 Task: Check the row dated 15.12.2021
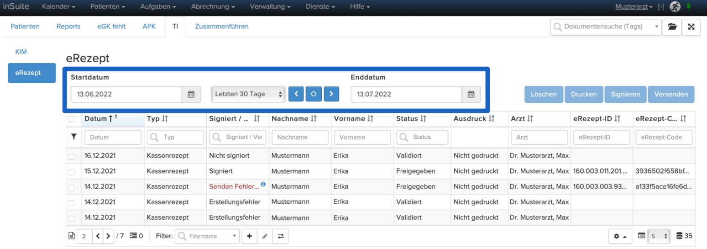click(x=71, y=172)
